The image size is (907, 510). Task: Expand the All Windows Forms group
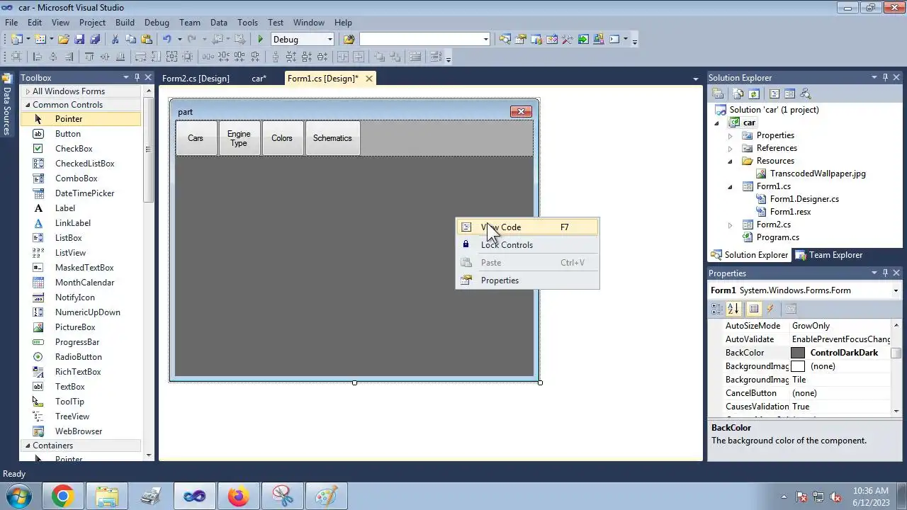[28, 91]
